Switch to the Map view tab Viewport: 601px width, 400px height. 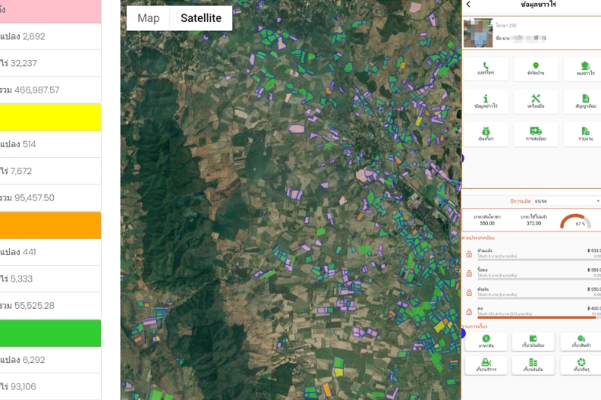click(x=148, y=18)
